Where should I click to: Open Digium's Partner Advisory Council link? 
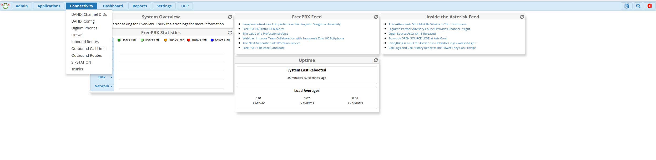click(x=429, y=29)
